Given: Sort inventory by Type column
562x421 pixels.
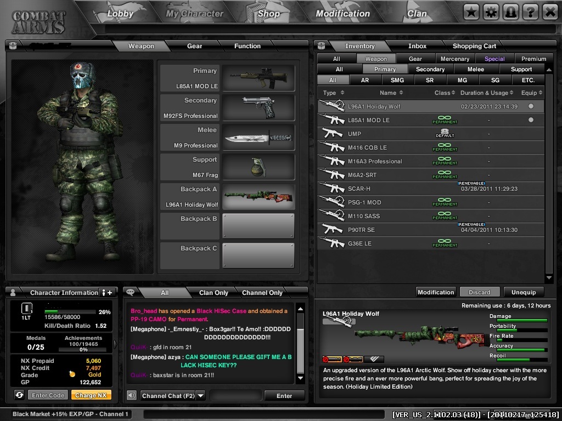Looking at the screenshot, I should pos(334,93).
